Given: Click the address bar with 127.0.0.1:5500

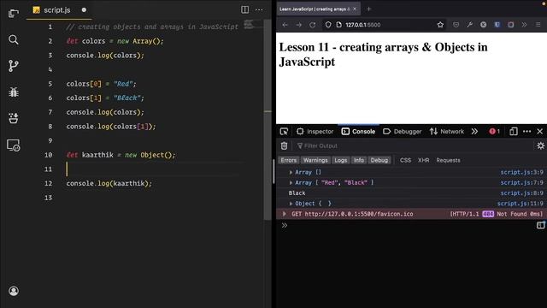Looking at the screenshot, I should [x=384, y=25].
